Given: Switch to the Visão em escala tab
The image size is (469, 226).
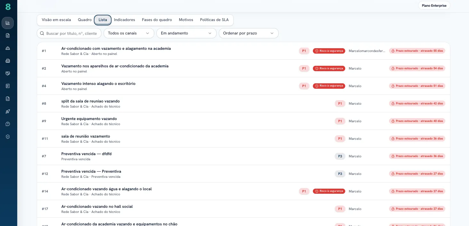Looking at the screenshot, I should click(x=56, y=20).
